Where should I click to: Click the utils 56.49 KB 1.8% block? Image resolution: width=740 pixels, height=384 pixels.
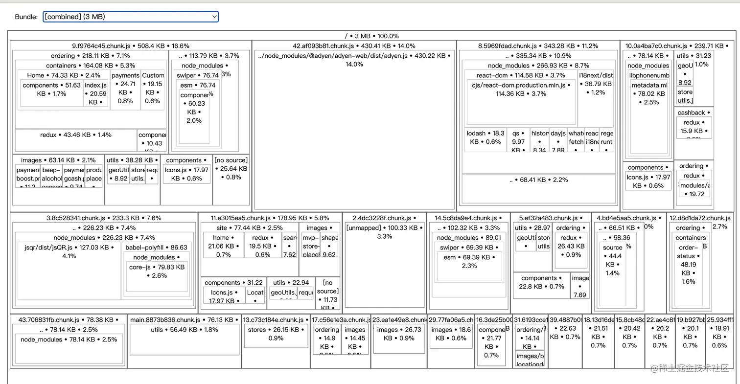coord(185,340)
